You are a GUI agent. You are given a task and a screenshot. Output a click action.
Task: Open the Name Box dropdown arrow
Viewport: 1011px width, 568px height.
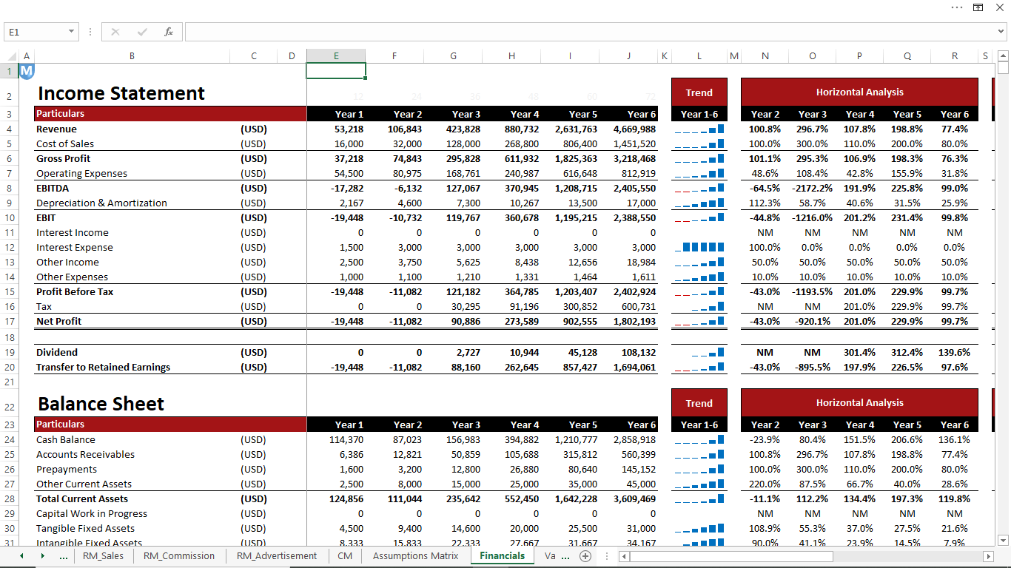71,32
